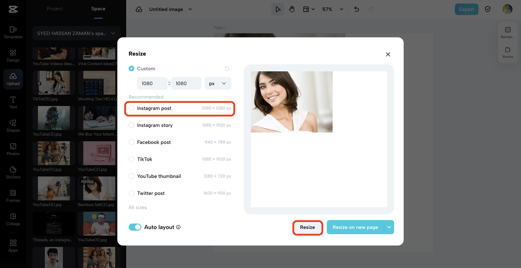The height and width of the screenshot is (268, 521).
Task: Select the YouTube thumbnail radio option
Action: pyautogui.click(x=131, y=176)
